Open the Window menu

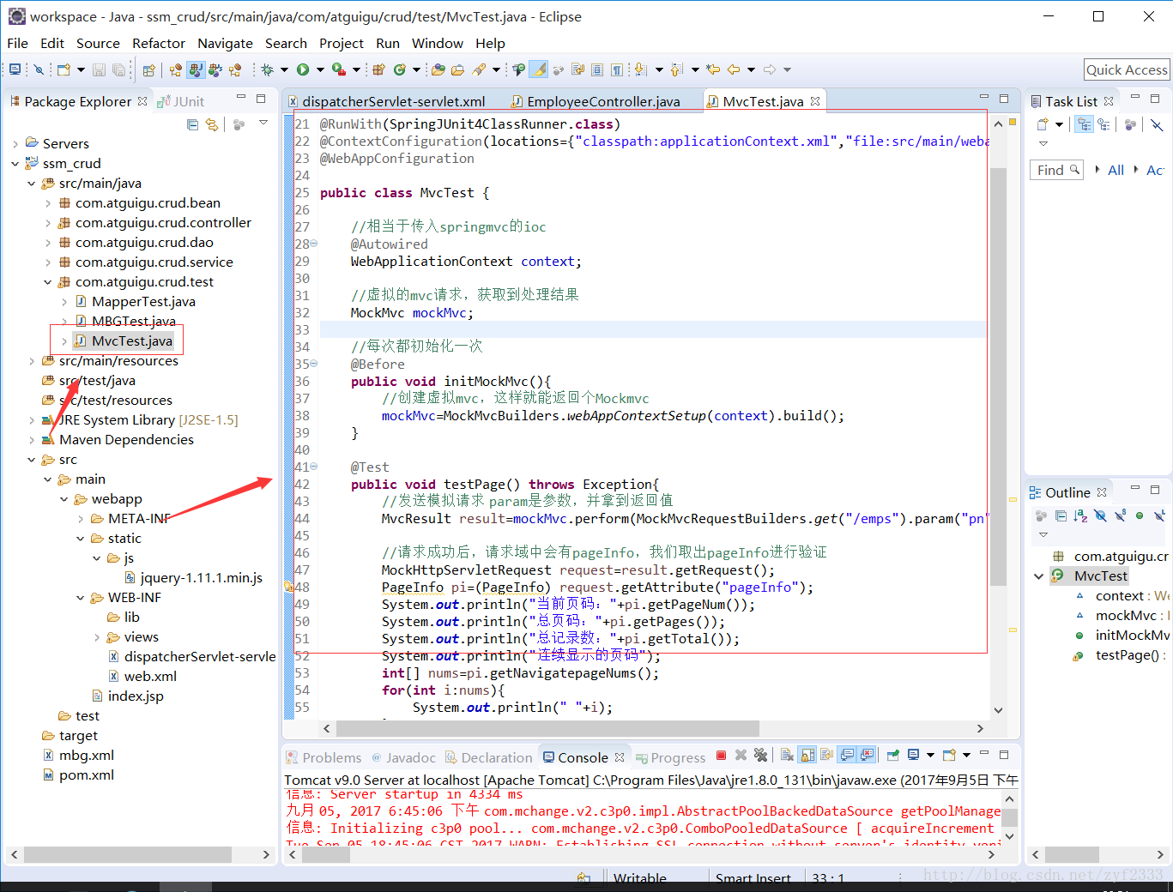point(437,43)
